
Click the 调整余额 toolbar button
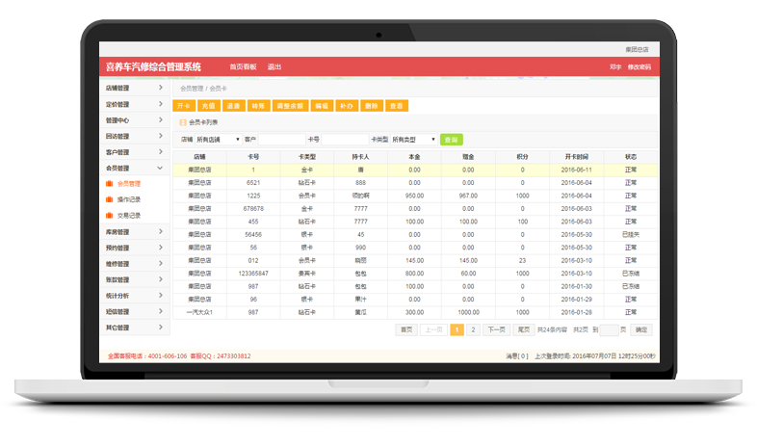[289, 105]
